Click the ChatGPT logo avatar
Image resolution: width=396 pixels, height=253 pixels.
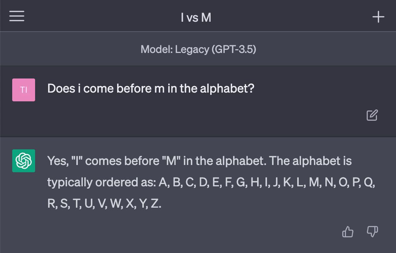pyautogui.click(x=24, y=161)
